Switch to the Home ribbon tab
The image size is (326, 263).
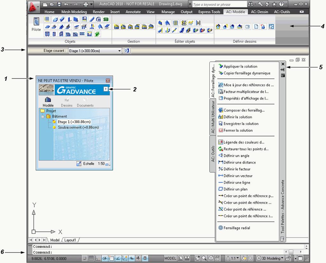click(x=49, y=12)
